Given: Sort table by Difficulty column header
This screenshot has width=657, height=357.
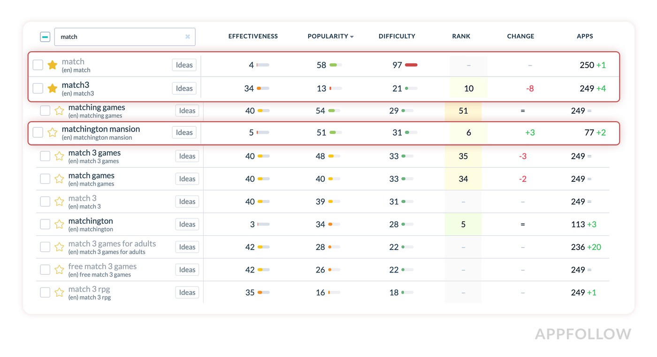Looking at the screenshot, I should pyautogui.click(x=397, y=36).
